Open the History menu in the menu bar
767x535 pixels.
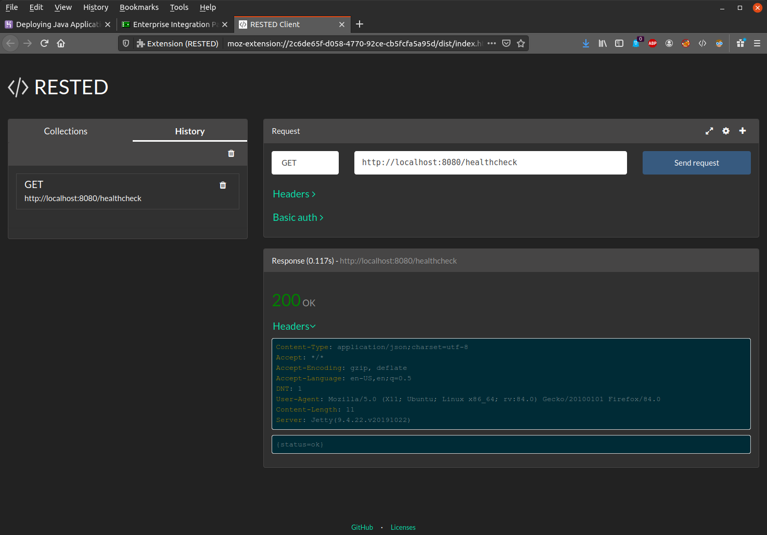click(x=96, y=7)
